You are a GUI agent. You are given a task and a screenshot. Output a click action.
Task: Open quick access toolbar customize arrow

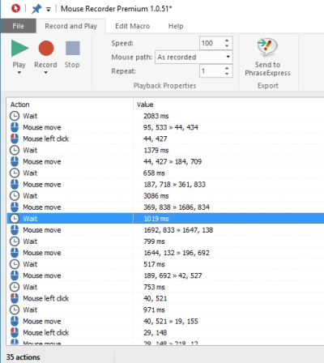49,10
